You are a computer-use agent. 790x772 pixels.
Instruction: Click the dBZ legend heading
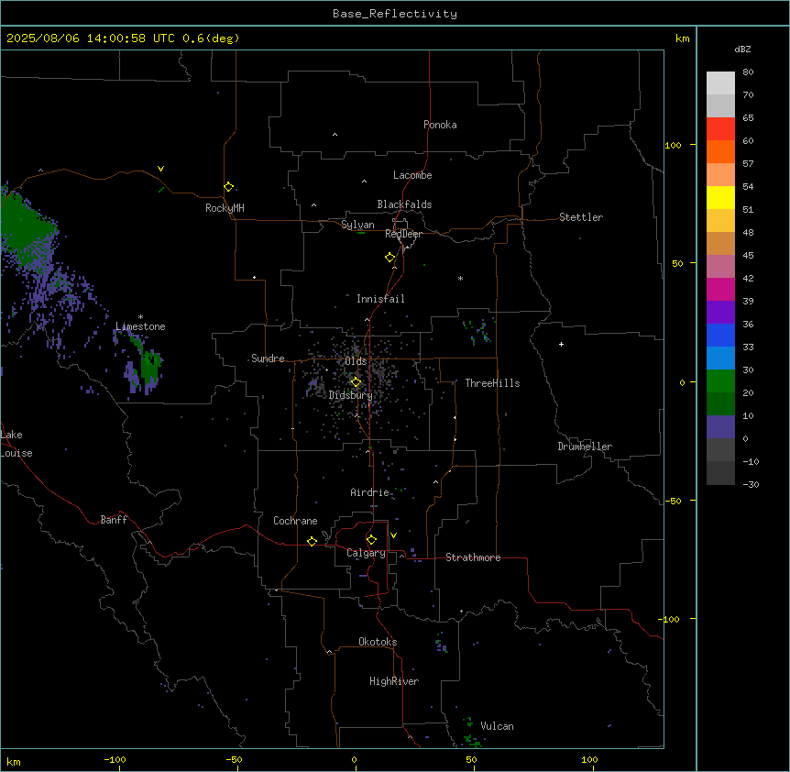click(742, 49)
